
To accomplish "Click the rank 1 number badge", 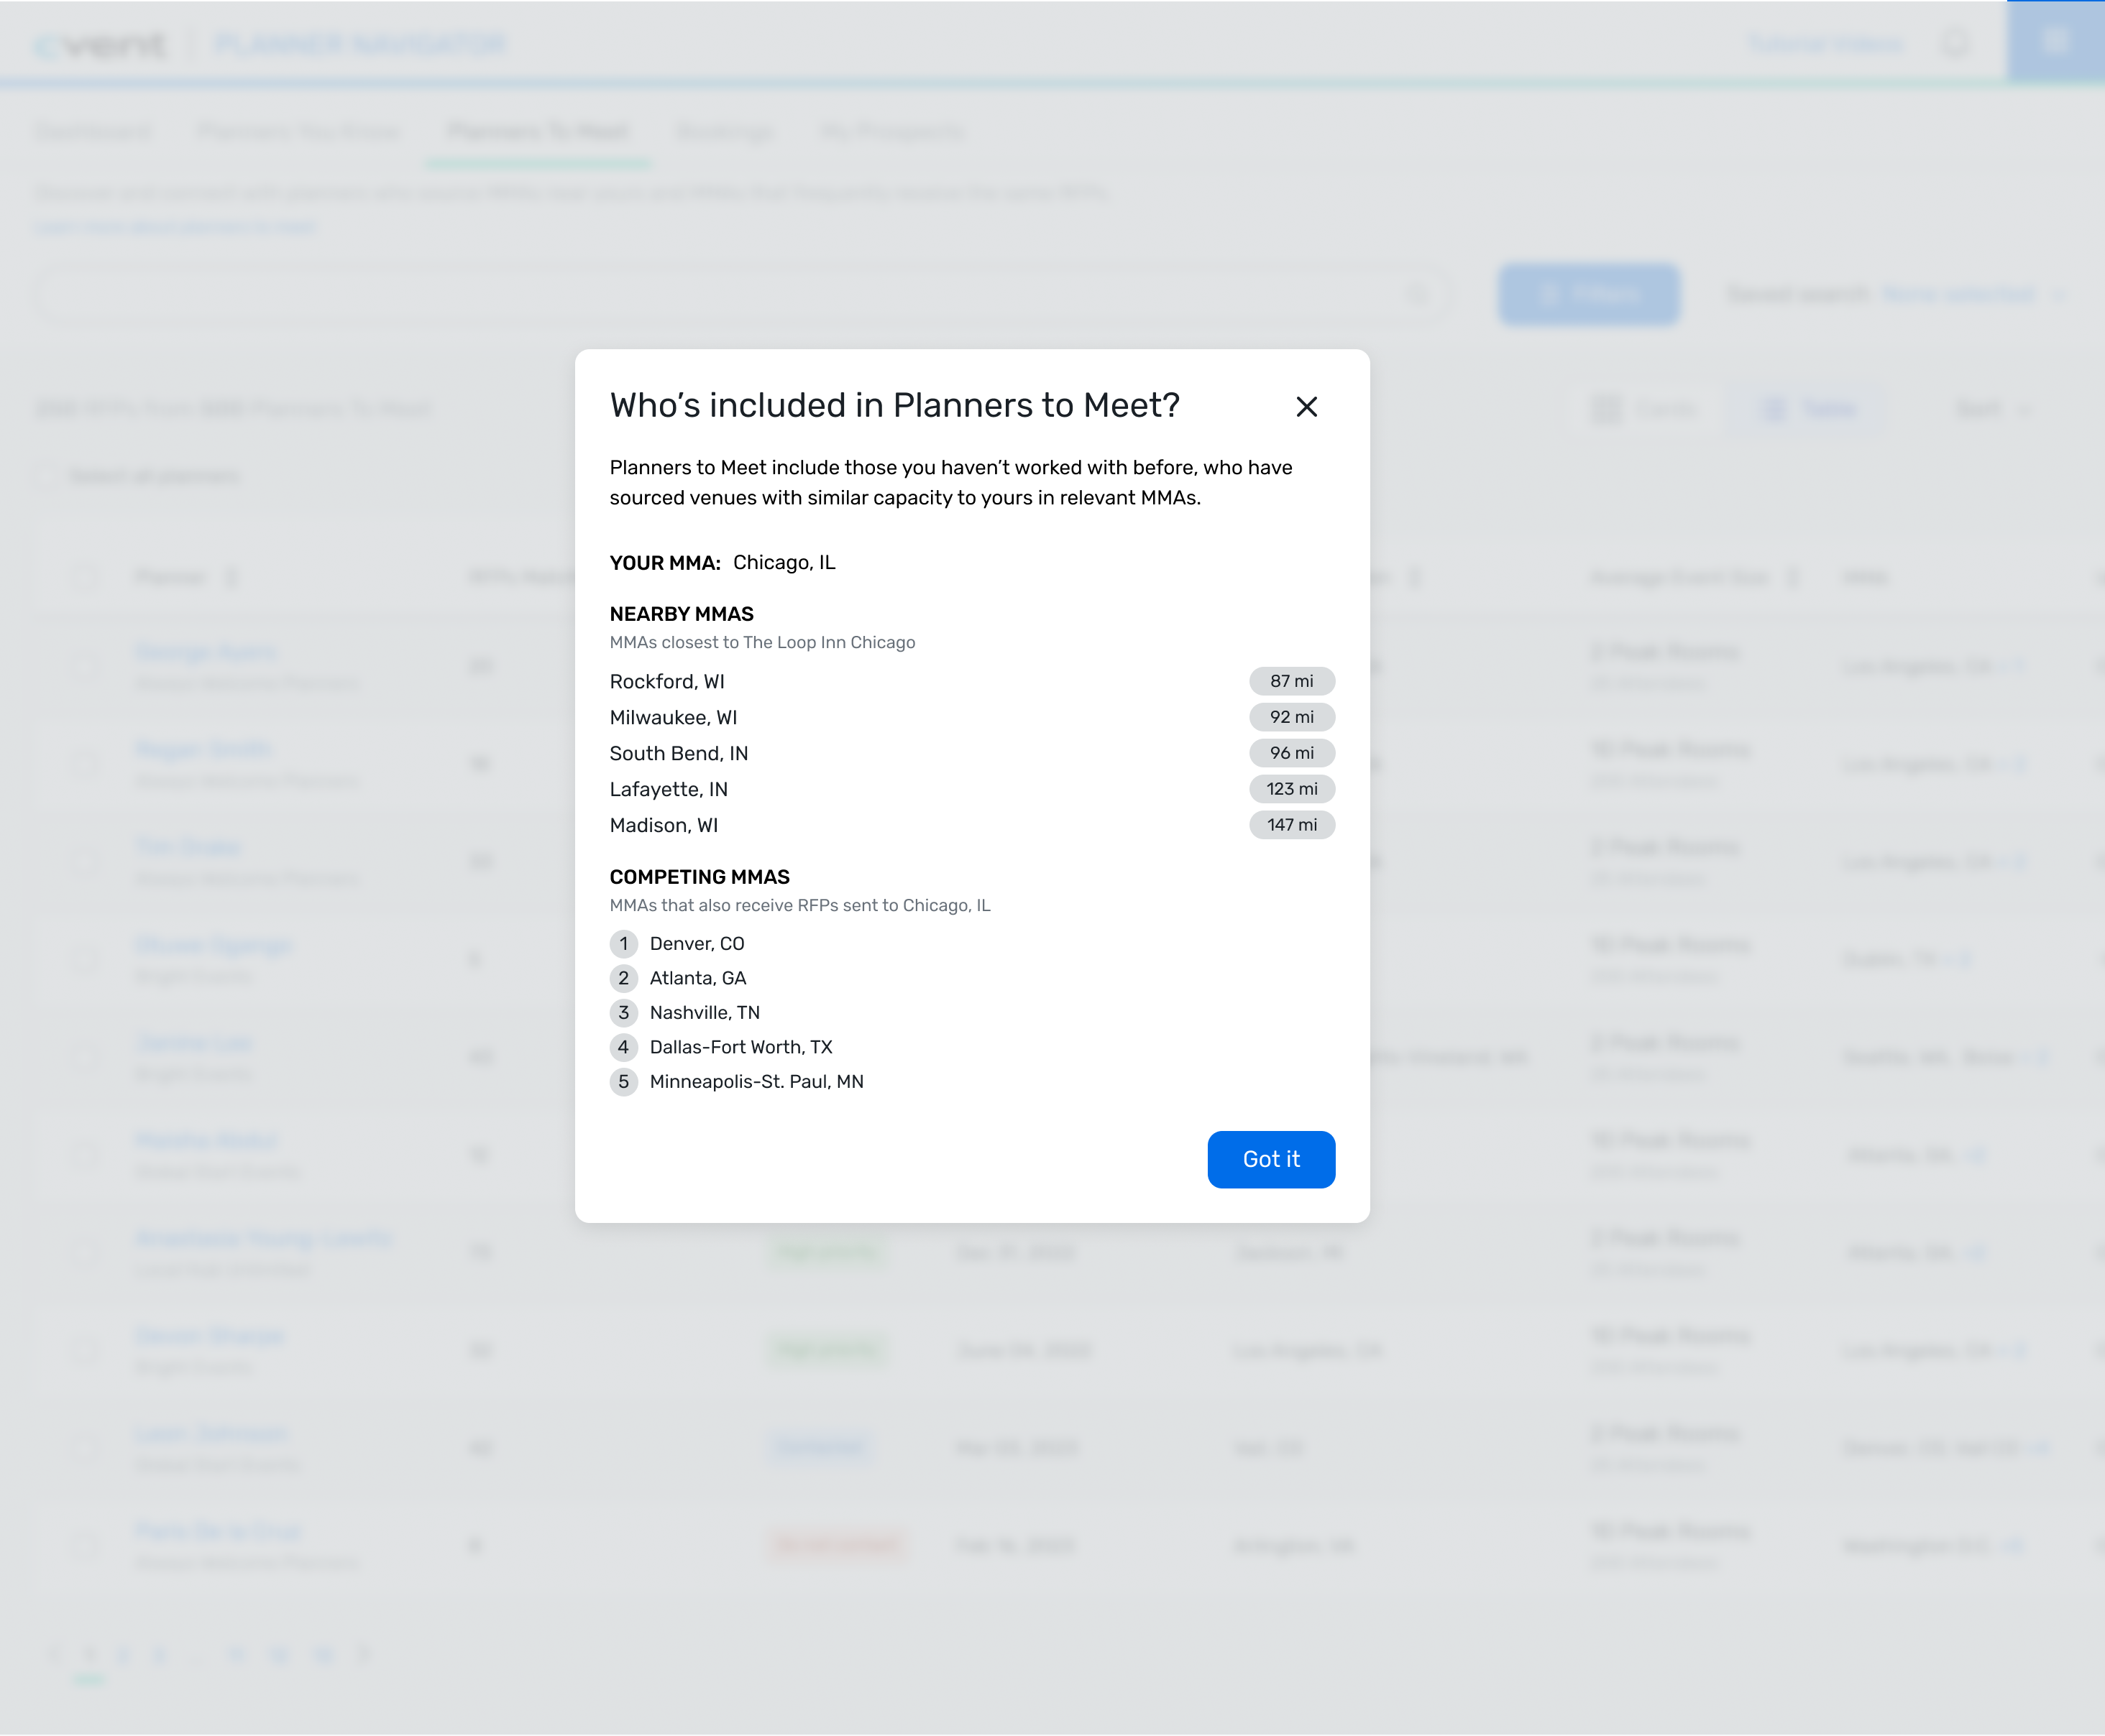I will click(x=623, y=943).
